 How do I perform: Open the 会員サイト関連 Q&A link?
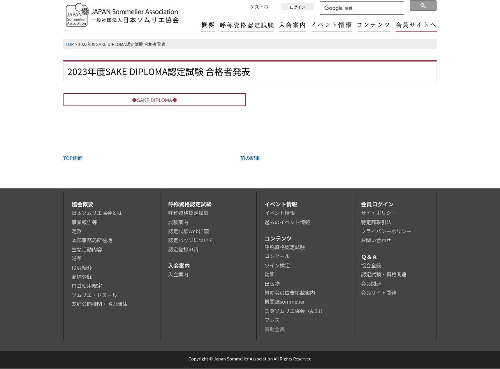[x=379, y=293]
